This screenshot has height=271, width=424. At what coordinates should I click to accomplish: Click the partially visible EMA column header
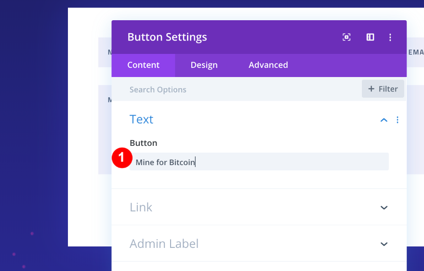[x=415, y=52]
